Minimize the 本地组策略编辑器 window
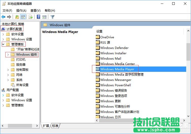191x134 pixels. [x=162, y=4]
